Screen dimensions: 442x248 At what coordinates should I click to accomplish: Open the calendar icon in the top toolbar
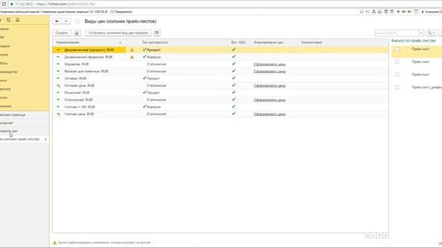(x=392, y=12)
